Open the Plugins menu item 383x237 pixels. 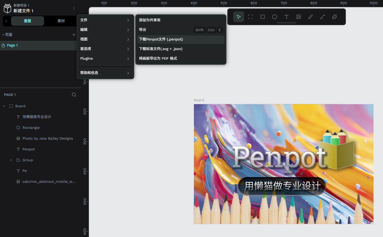(105, 58)
